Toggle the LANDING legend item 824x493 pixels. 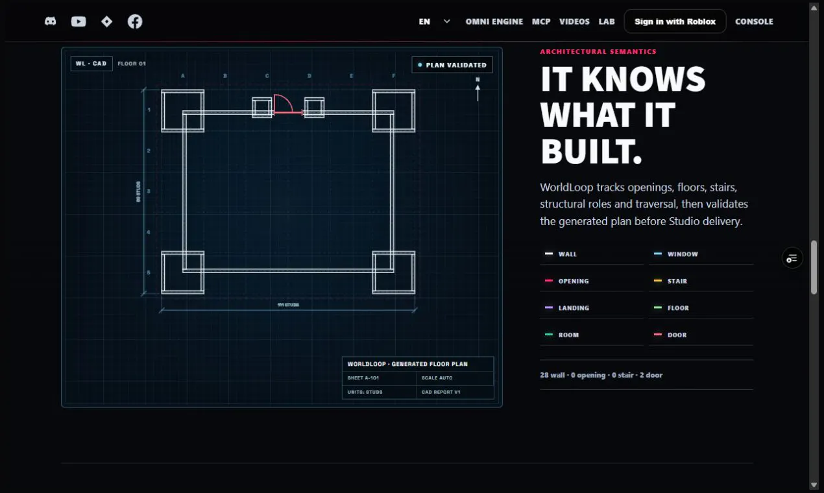592,308
